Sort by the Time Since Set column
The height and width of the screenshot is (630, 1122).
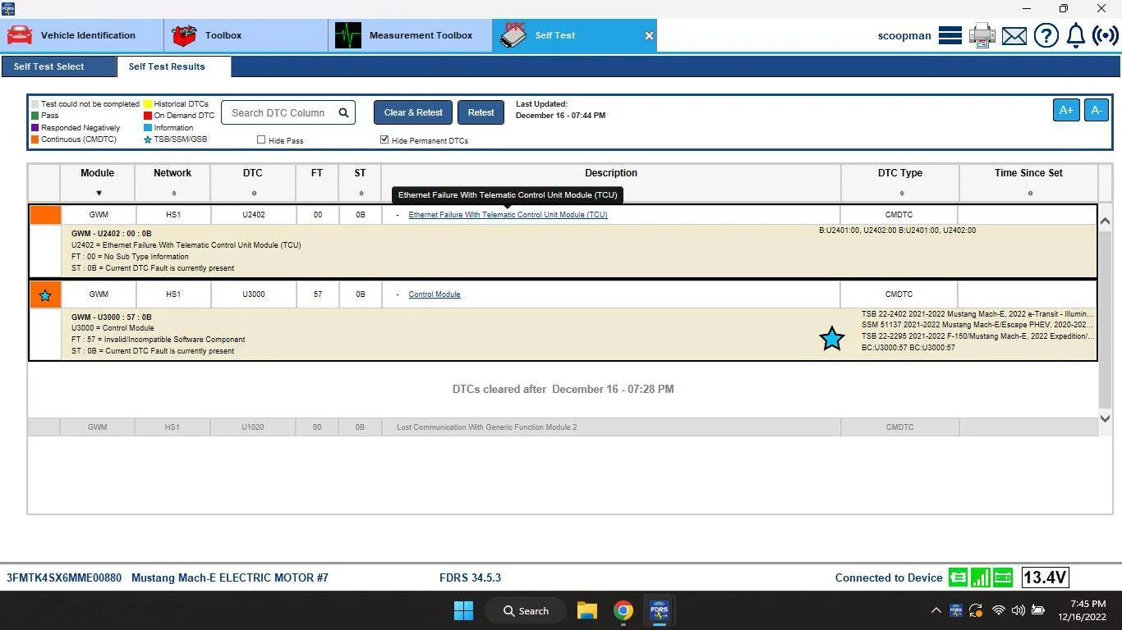coord(1029,194)
